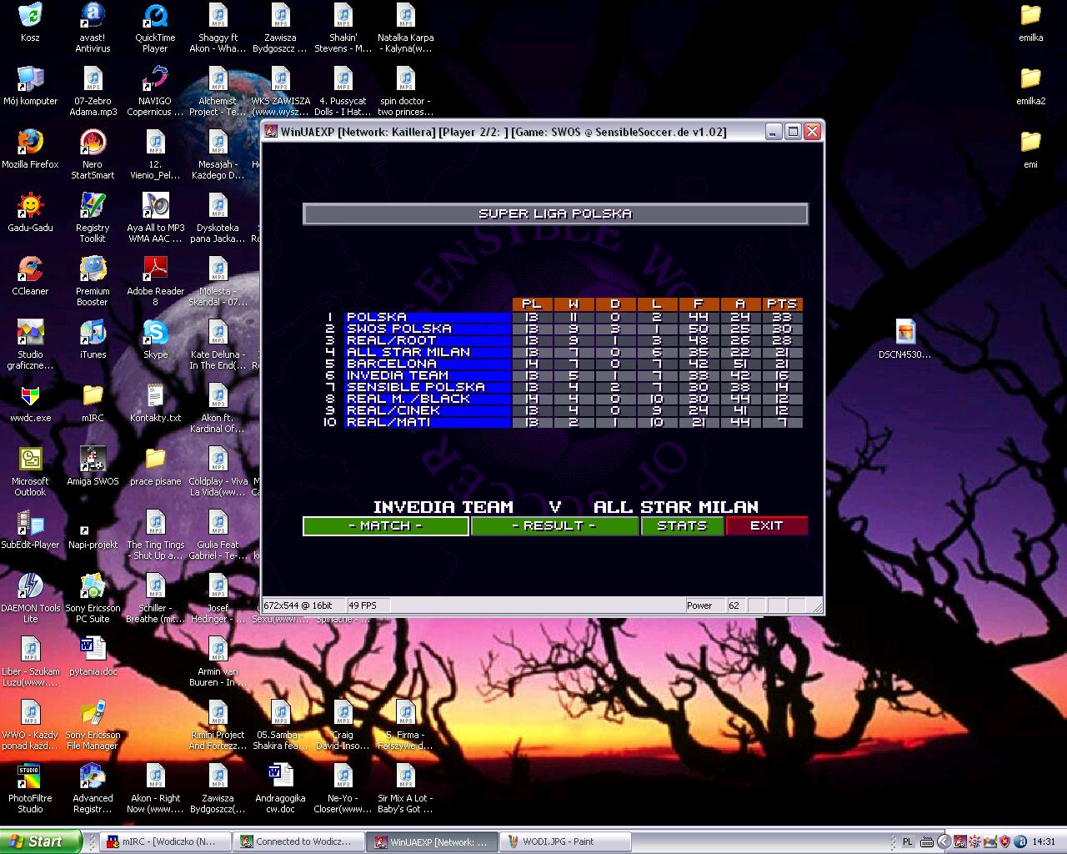
Task: Open DAEMON Tools Lite shortcut
Action: (x=30, y=587)
